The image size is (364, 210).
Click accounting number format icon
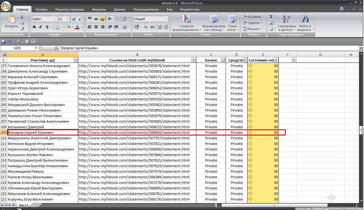coord(136,27)
